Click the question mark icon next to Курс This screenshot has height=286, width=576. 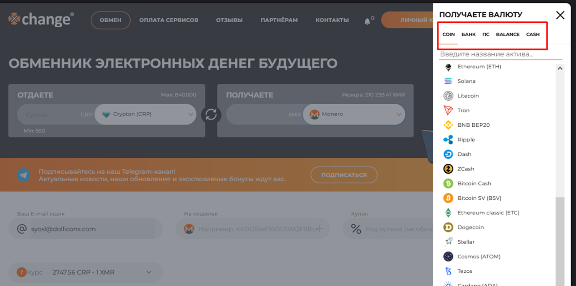pos(22,272)
